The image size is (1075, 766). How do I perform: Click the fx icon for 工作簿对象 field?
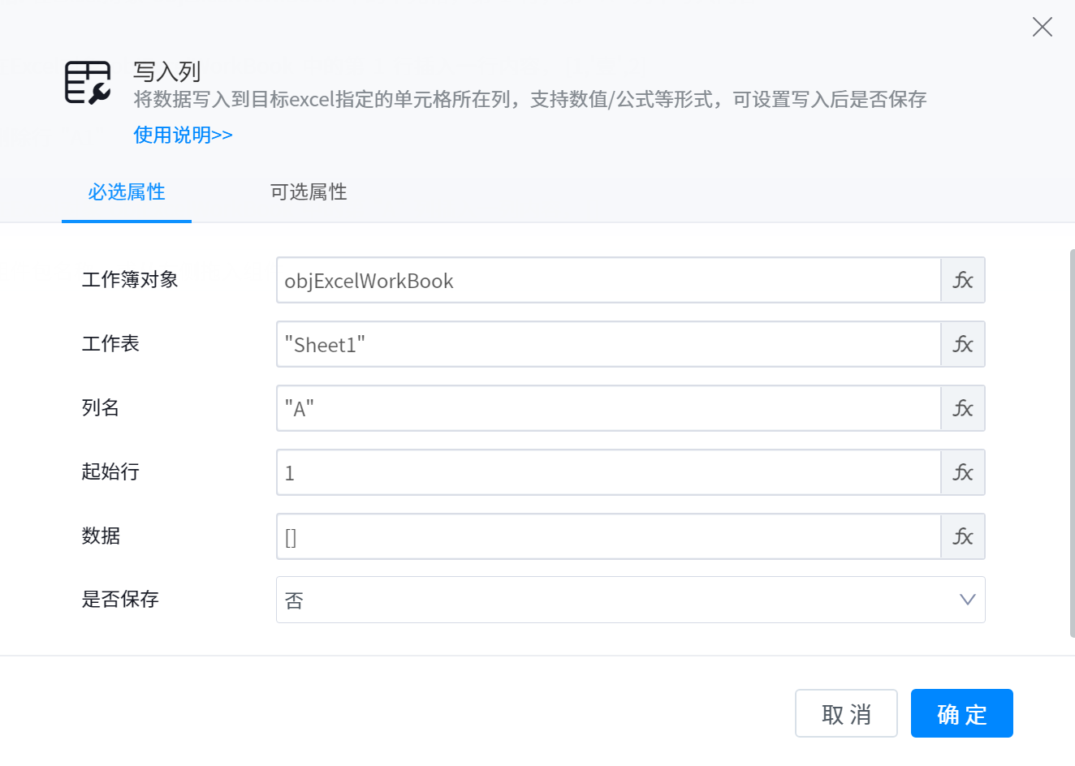click(x=963, y=281)
